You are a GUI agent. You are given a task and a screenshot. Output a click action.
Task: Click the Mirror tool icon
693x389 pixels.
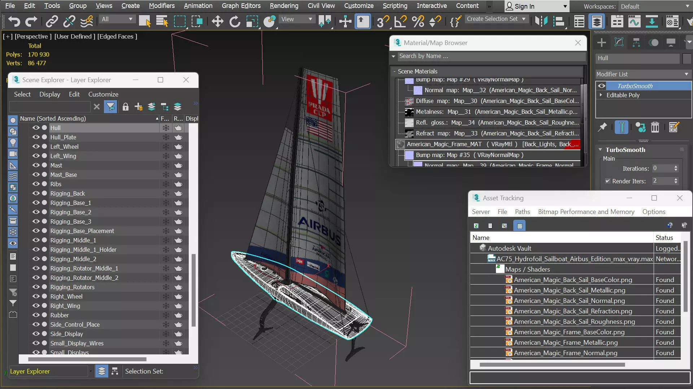tap(541, 22)
